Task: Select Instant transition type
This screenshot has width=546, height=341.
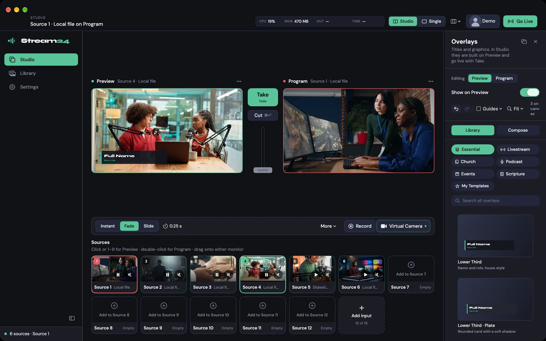Action: (x=108, y=226)
